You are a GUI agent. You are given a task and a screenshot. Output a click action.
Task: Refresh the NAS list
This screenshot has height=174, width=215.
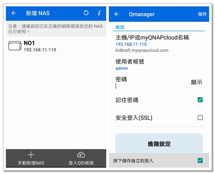click(86, 13)
